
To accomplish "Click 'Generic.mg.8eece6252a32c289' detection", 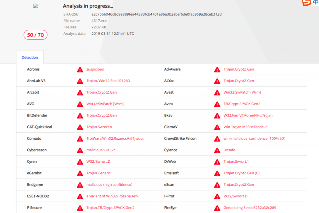I will [250, 208].
